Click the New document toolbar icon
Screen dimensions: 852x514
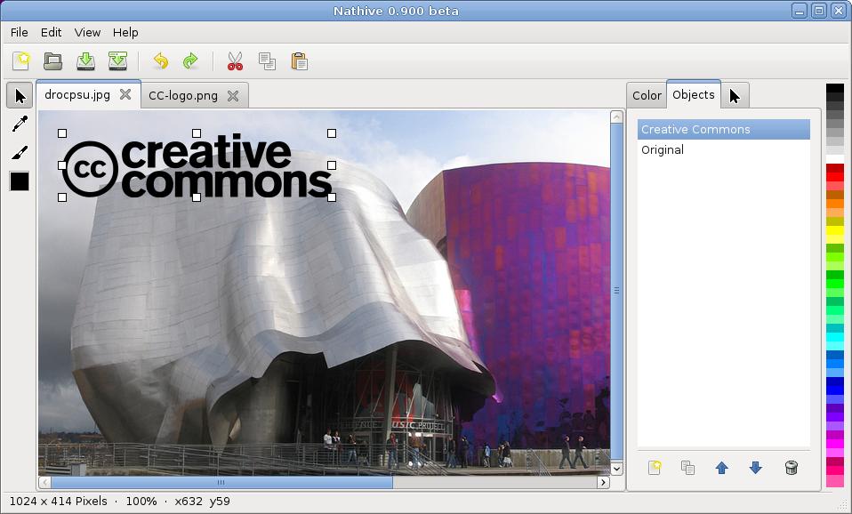pyautogui.click(x=21, y=60)
